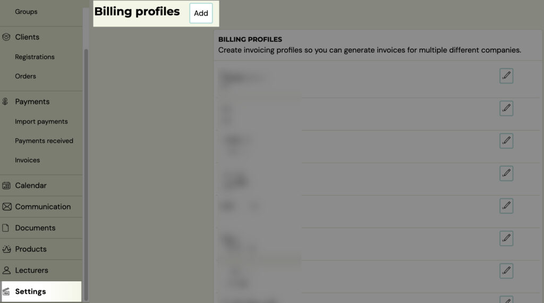544x303 pixels.
Task: Edit the sixth billing profile pencil icon
Action: pos(506,238)
